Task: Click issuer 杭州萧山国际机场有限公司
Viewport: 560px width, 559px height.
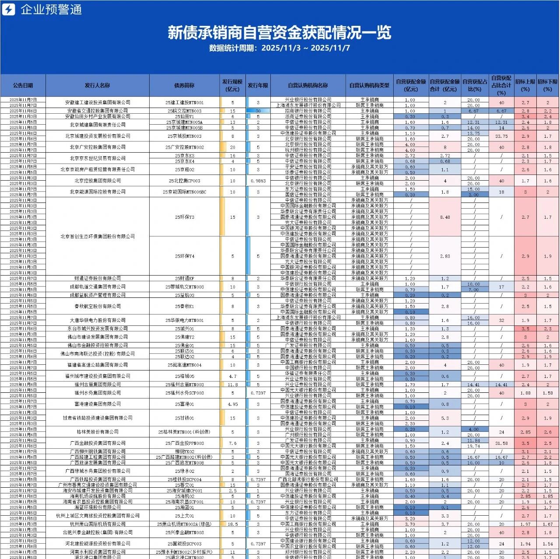Action: tap(98, 524)
